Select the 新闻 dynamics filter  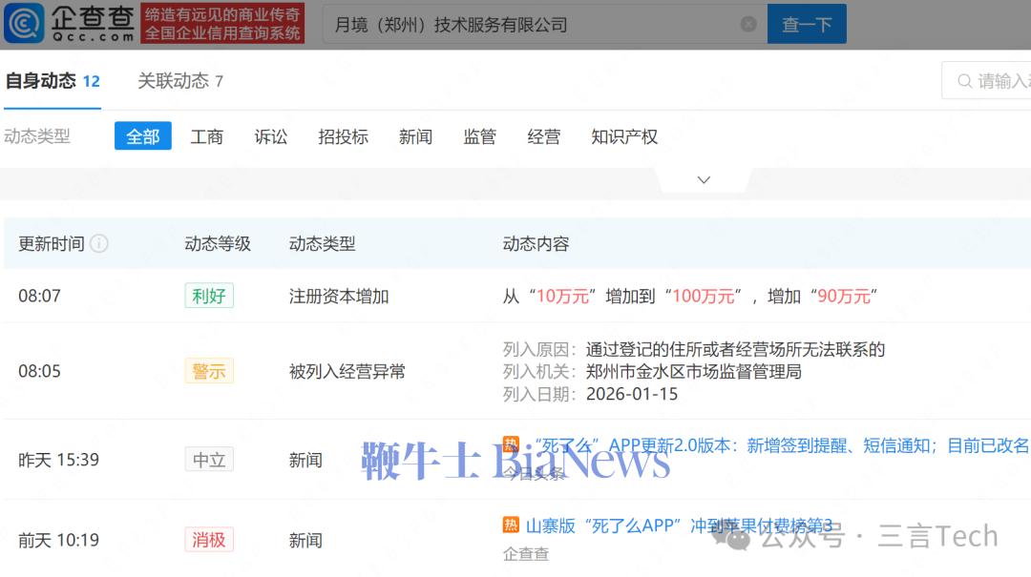tap(416, 136)
